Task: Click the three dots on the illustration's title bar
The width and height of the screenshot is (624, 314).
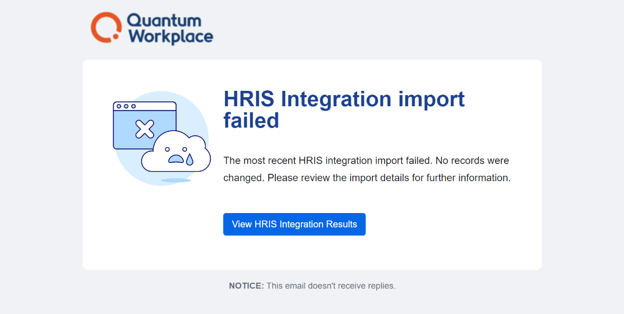Action: coord(125,106)
